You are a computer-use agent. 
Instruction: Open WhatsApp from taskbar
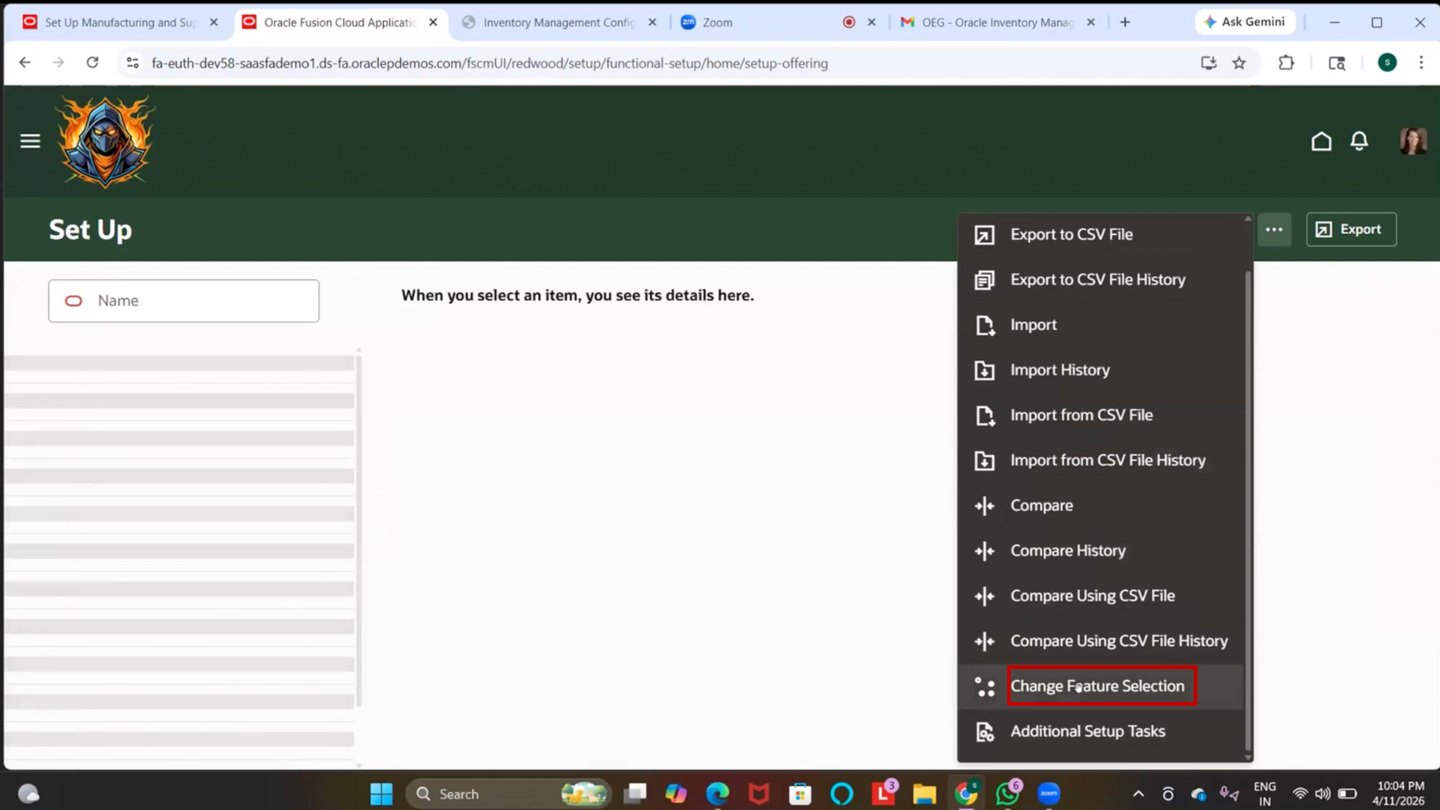tap(1006, 793)
